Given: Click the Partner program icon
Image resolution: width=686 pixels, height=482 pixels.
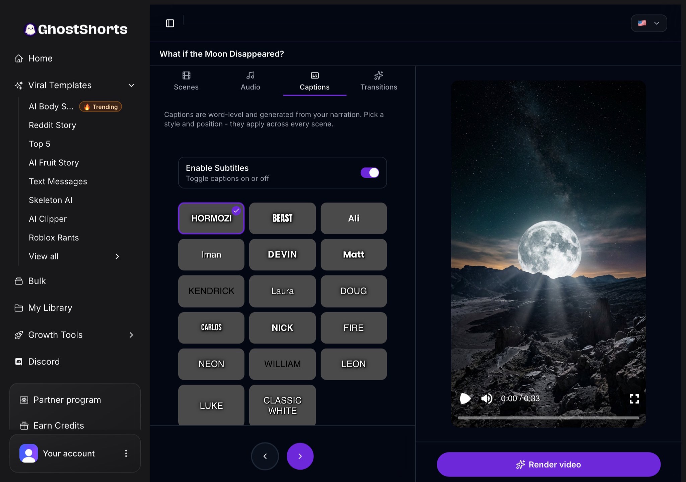Looking at the screenshot, I should tap(24, 400).
